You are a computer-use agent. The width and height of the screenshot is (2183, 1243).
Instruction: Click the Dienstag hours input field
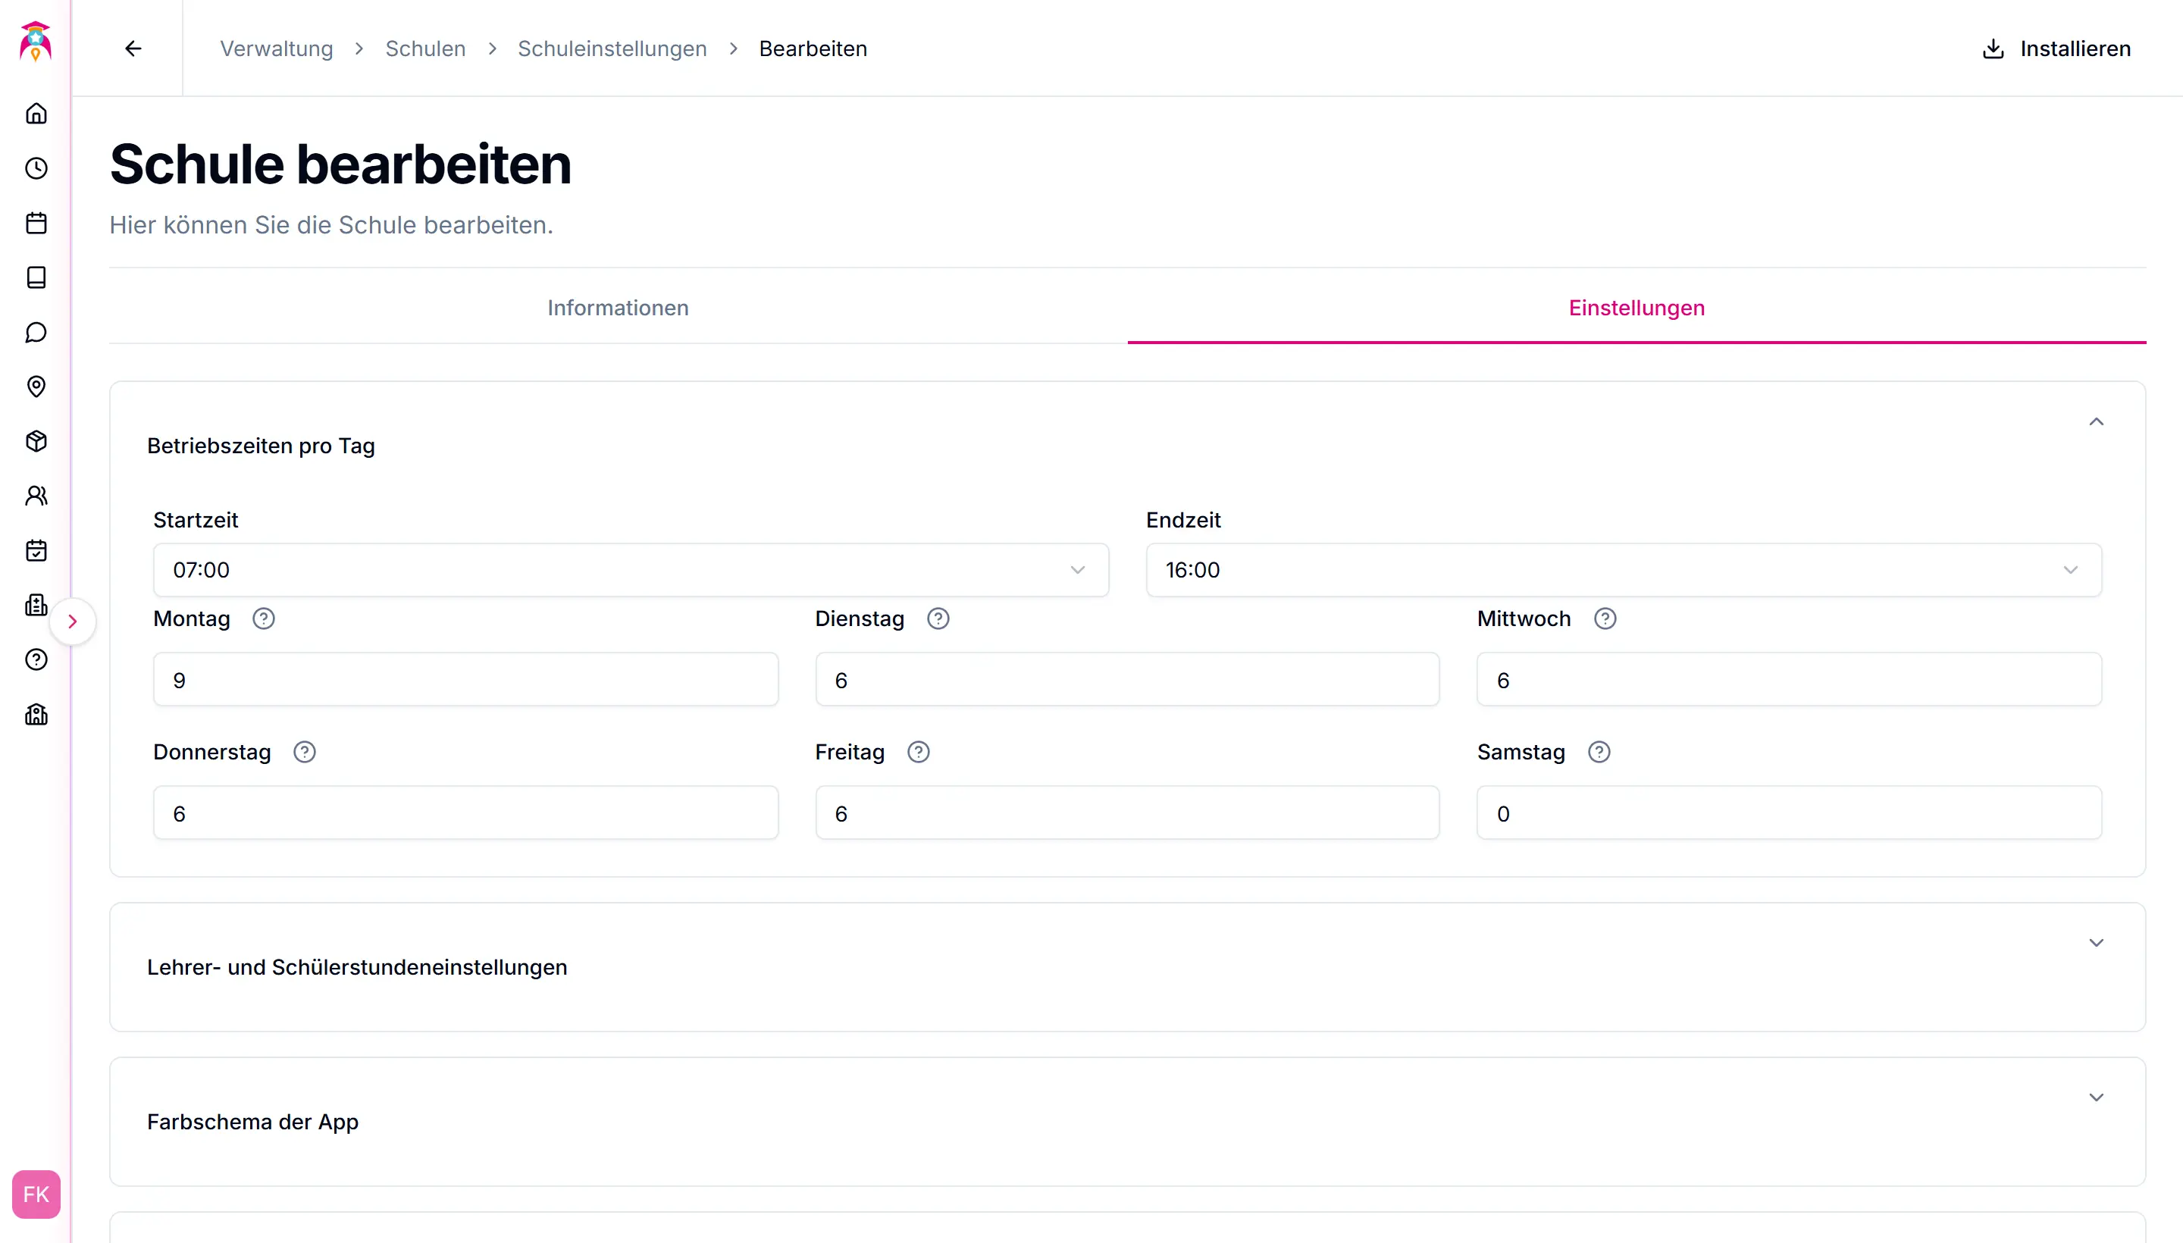click(1126, 680)
